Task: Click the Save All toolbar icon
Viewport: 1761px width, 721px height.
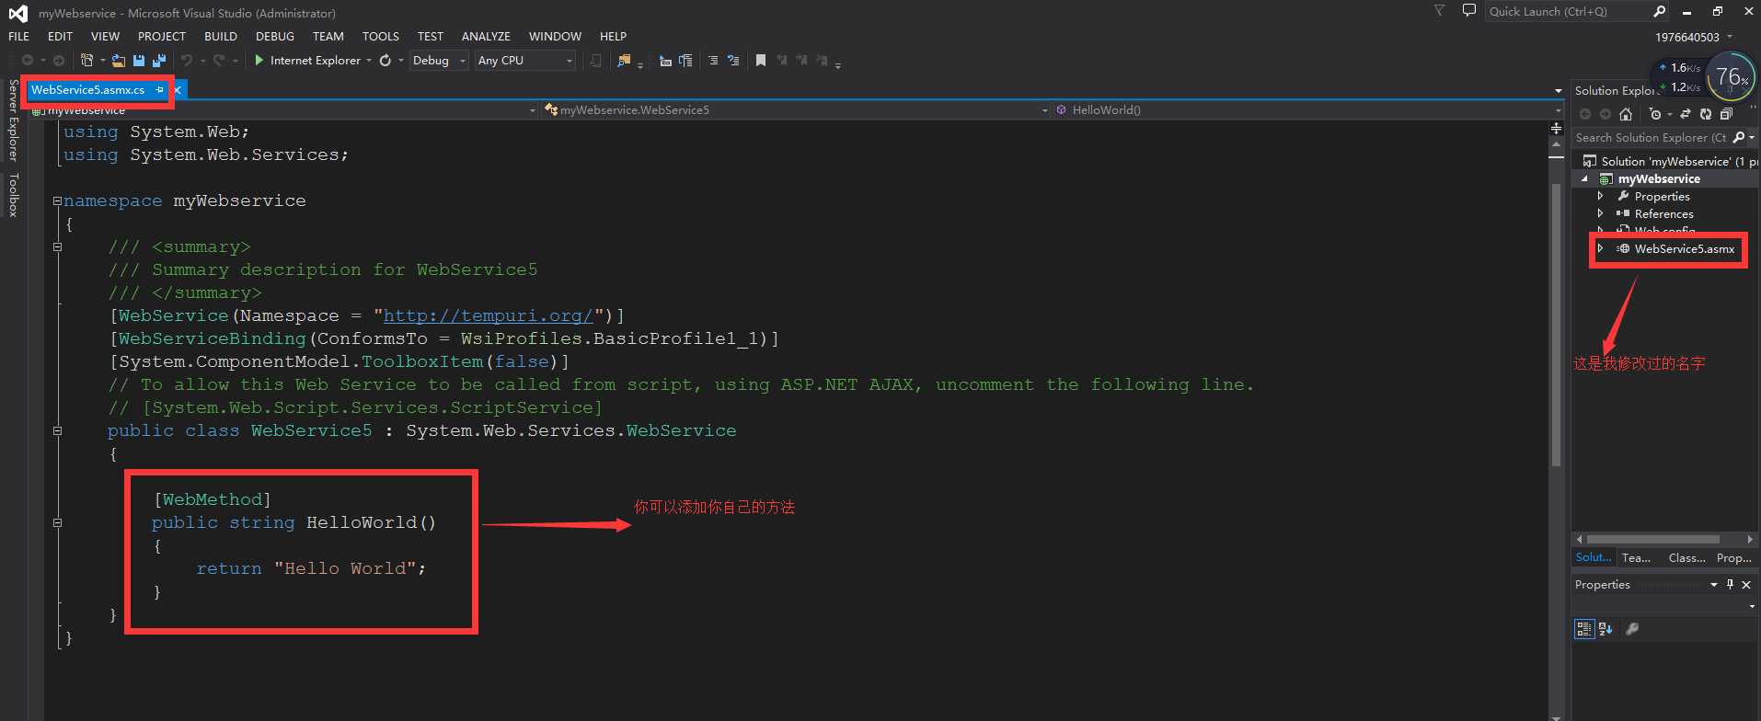Action: pyautogui.click(x=158, y=60)
